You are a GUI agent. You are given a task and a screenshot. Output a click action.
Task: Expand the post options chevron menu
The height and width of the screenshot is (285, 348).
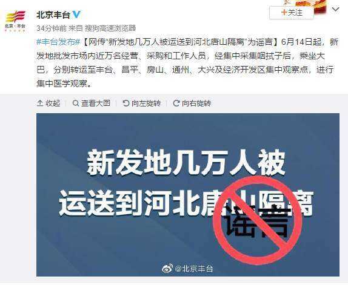coord(335,9)
